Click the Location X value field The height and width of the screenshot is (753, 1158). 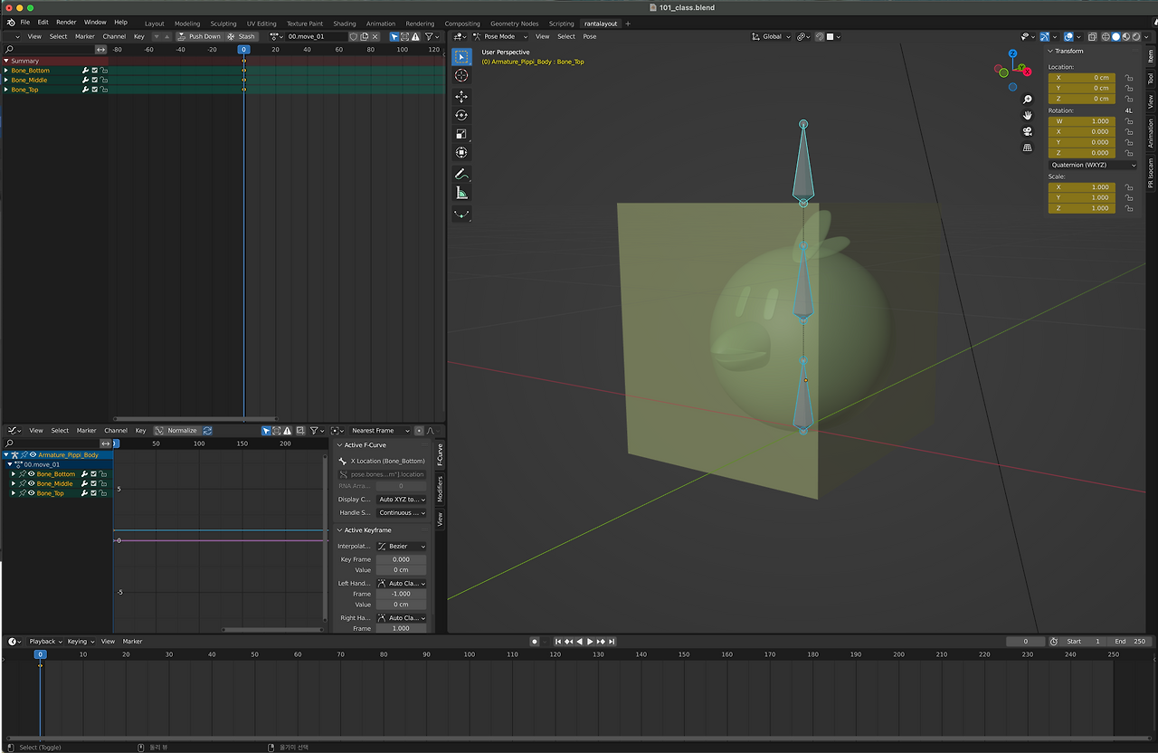point(1082,78)
